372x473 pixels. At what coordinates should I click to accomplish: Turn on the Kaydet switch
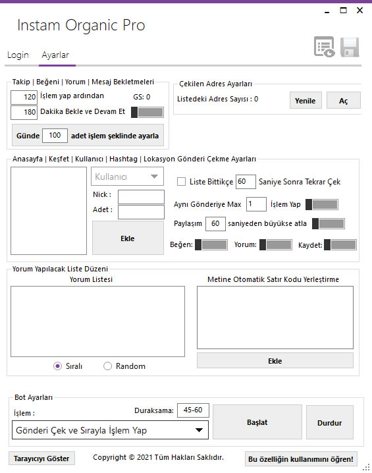pyautogui.click(x=340, y=244)
